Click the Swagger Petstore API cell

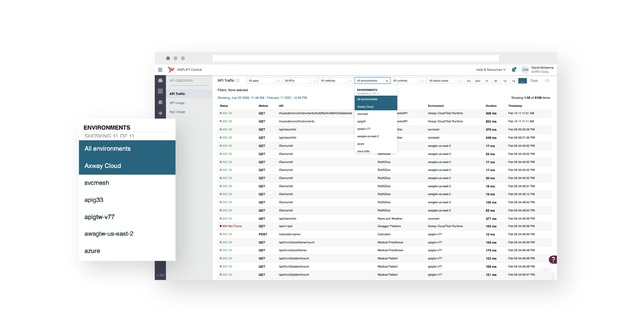tap(389, 226)
